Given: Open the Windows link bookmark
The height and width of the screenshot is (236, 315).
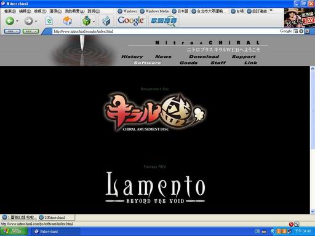Looking at the screenshot, I should tap(127, 11).
